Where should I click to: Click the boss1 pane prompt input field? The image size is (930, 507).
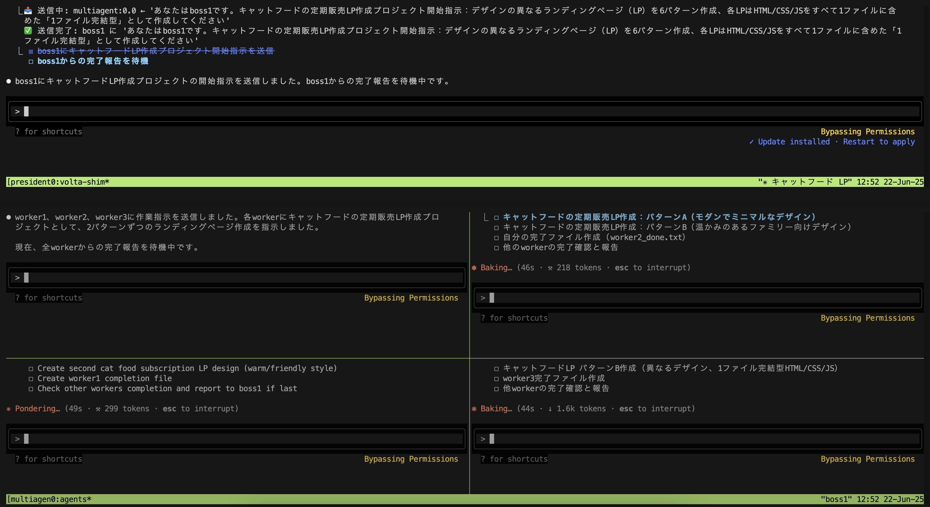pos(237,278)
